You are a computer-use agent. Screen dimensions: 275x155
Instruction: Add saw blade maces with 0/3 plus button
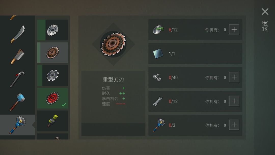pos(234,125)
